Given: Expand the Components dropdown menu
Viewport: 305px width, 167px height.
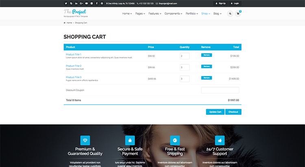Looking at the screenshot, I should [x=174, y=13].
